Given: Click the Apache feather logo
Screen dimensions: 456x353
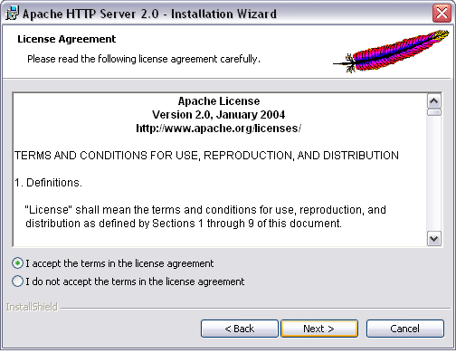Looking at the screenshot, I should pos(391,52).
